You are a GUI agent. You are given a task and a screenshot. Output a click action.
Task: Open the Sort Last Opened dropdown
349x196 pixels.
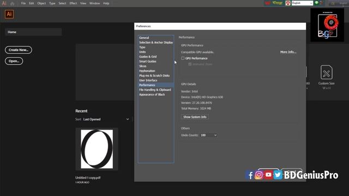(x=106, y=119)
